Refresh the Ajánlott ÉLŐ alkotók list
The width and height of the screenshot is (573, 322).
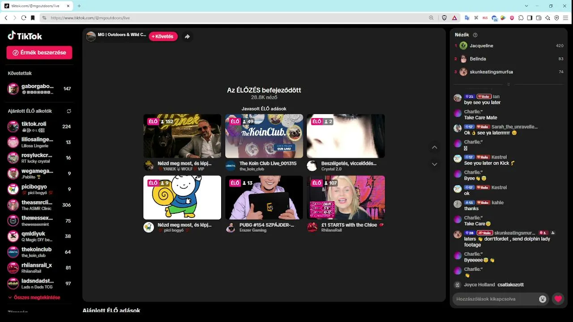click(69, 111)
